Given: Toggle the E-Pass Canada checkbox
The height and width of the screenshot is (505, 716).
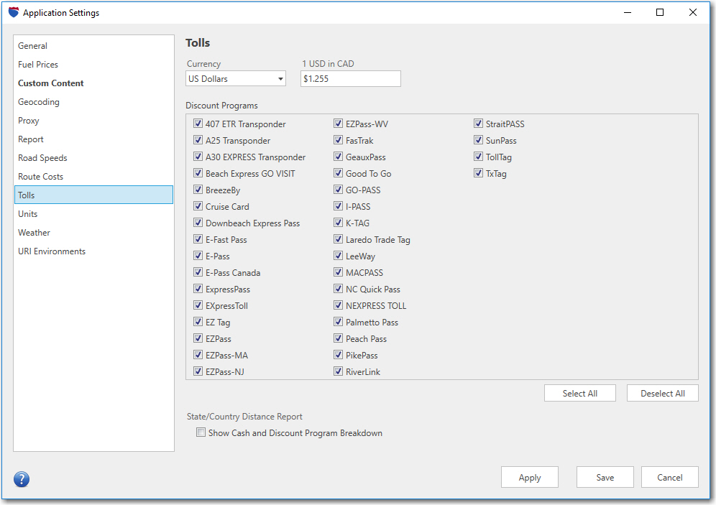Looking at the screenshot, I should click(x=198, y=272).
